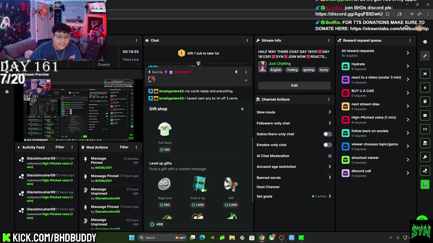Viewport: 433px width, 243px height.
Task: Click Edit stream info button
Action: [294, 85]
